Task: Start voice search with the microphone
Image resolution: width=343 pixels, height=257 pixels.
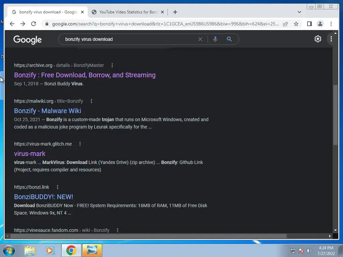Action: tap(215, 39)
